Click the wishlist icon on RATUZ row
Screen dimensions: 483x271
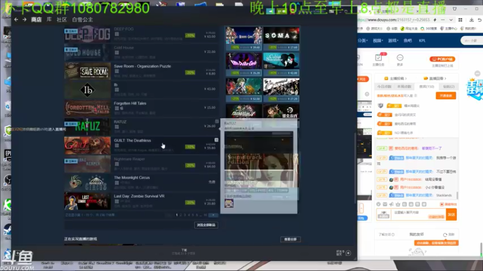(x=217, y=122)
